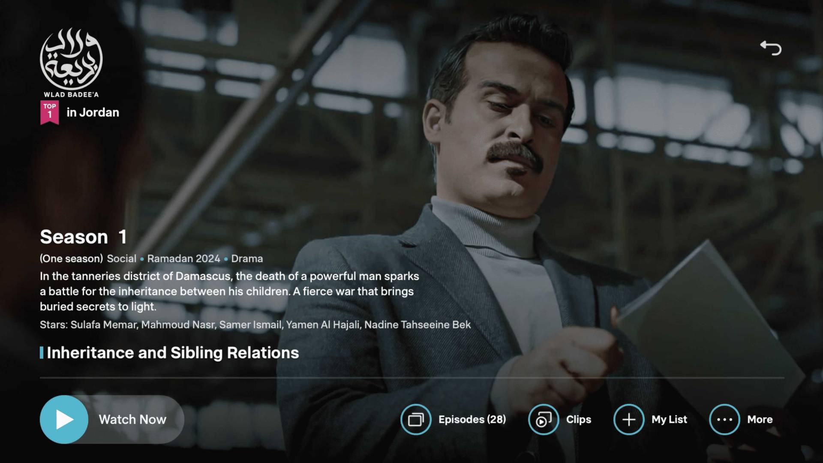Open Inheritance and Sibling Relations heading
Image resolution: width=823 pixels, height=463 pixels.
coord(172,352)
